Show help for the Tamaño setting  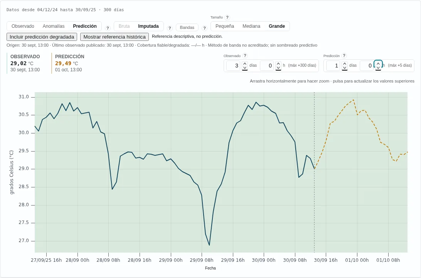227,17
